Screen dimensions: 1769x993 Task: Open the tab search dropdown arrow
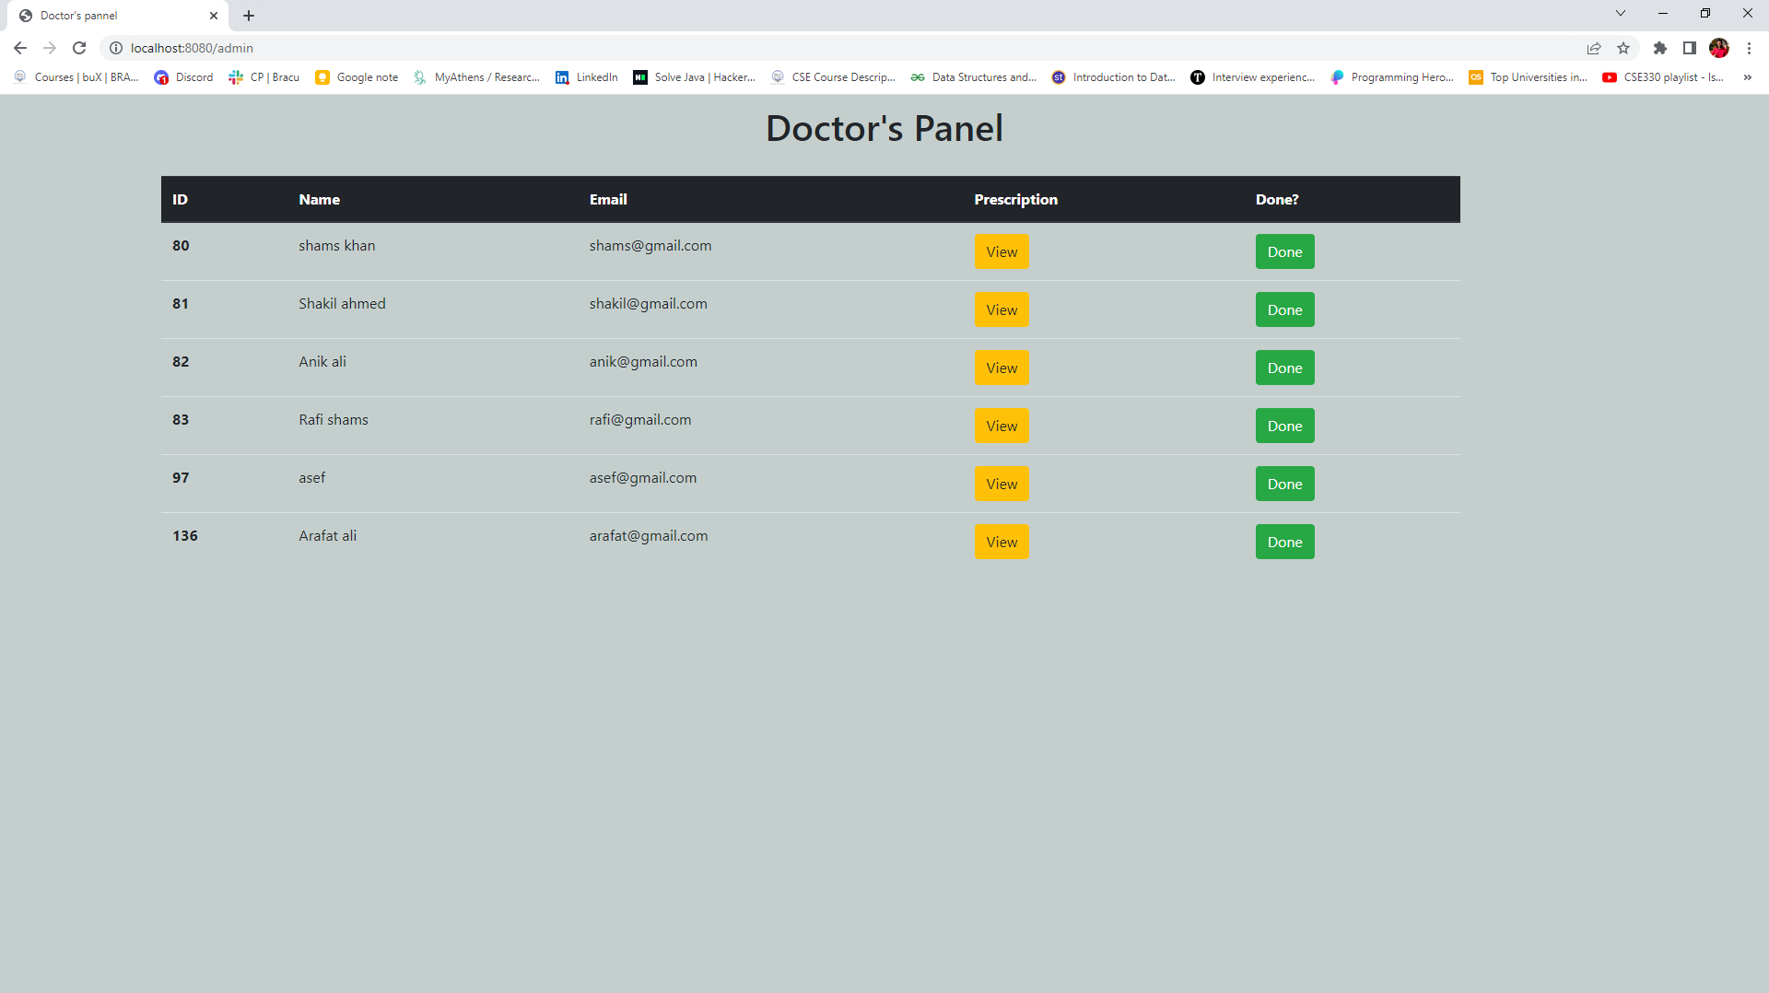[1620, 13]
